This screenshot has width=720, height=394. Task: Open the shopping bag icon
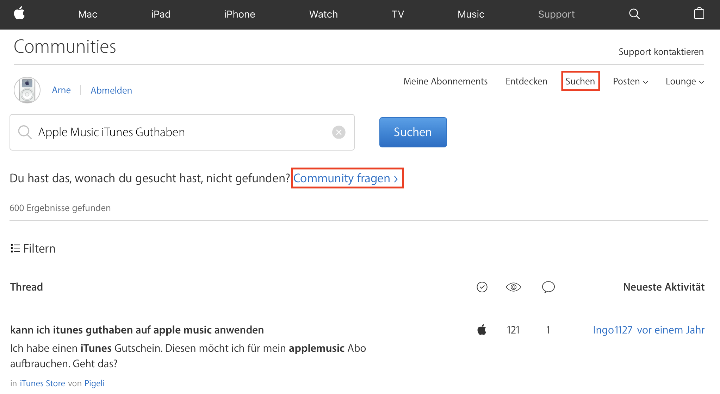[699, 14]
